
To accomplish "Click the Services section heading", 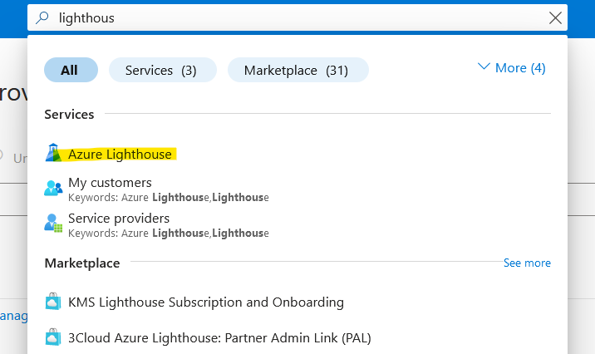I will click(x=69, y=114).
